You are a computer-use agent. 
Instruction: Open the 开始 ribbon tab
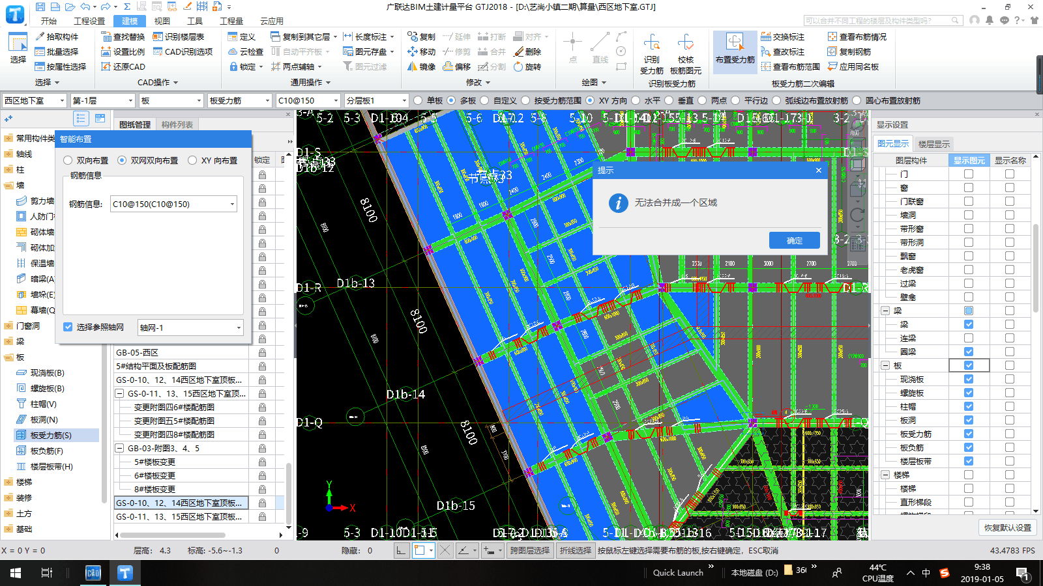[49, 21]
